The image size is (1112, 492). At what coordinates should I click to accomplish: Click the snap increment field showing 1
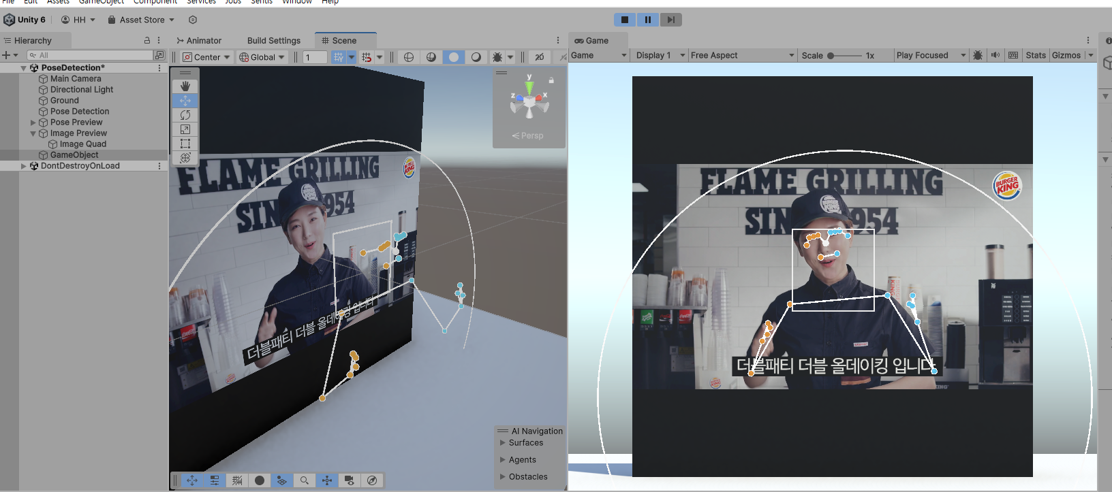pos(315,57)
